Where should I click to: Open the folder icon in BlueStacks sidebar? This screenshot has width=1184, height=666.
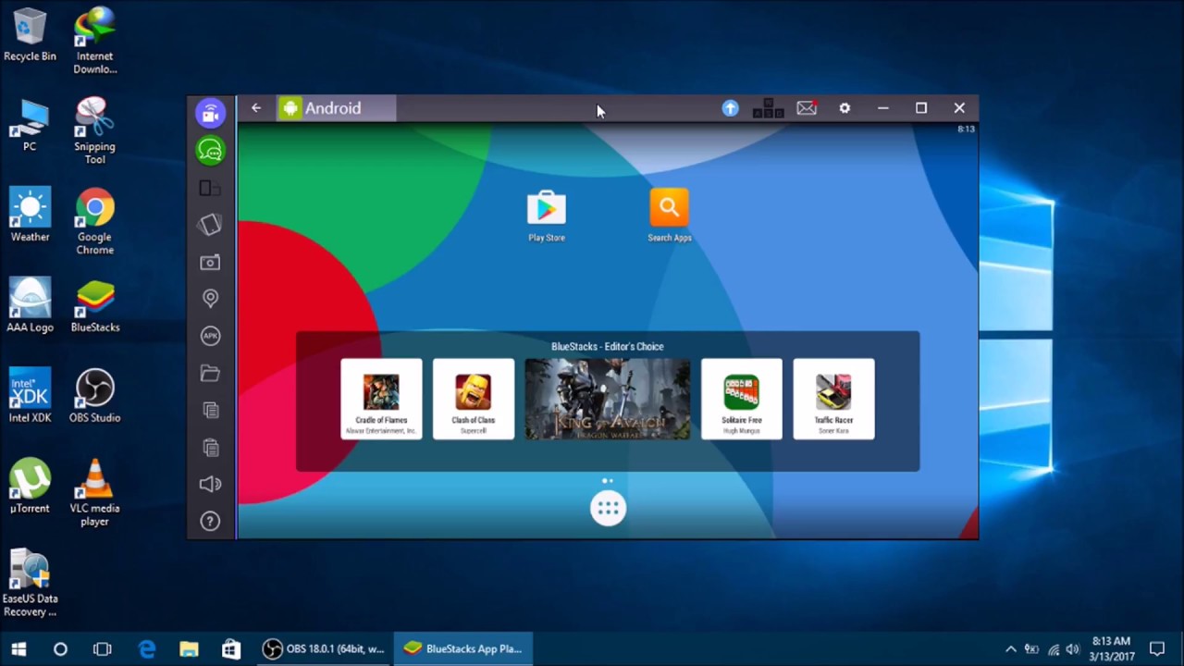click(x=210, y=373)
